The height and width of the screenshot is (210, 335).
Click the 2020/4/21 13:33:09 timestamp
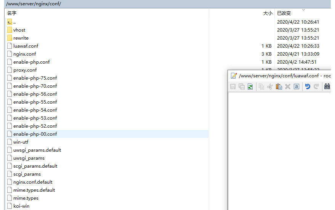[298, 54]
